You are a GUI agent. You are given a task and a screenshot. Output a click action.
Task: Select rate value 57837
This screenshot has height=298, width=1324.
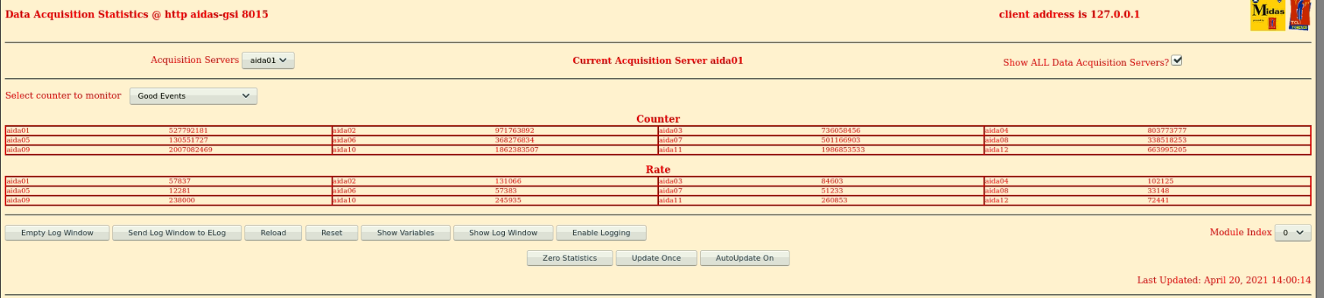click(x=180, y=181)
